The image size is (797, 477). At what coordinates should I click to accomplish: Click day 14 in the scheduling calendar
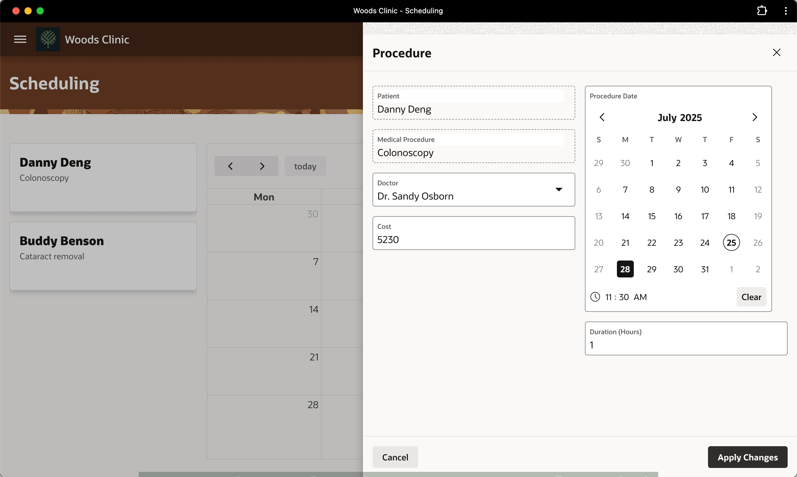pyautogui.click(x=313, y=309)
